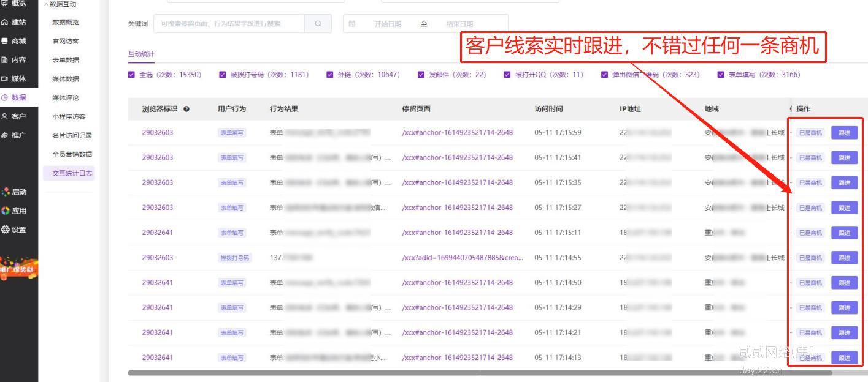Click the calendar icon in date range
This screenshot has width=868, height=382.
coord(351,24)
